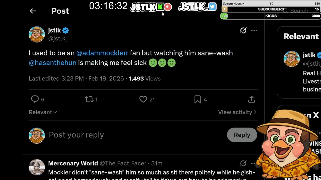Viewport: 321px width, 180px height.
Task: Bookmark this post
Action: pyautogui.click(x=197, y=99)
